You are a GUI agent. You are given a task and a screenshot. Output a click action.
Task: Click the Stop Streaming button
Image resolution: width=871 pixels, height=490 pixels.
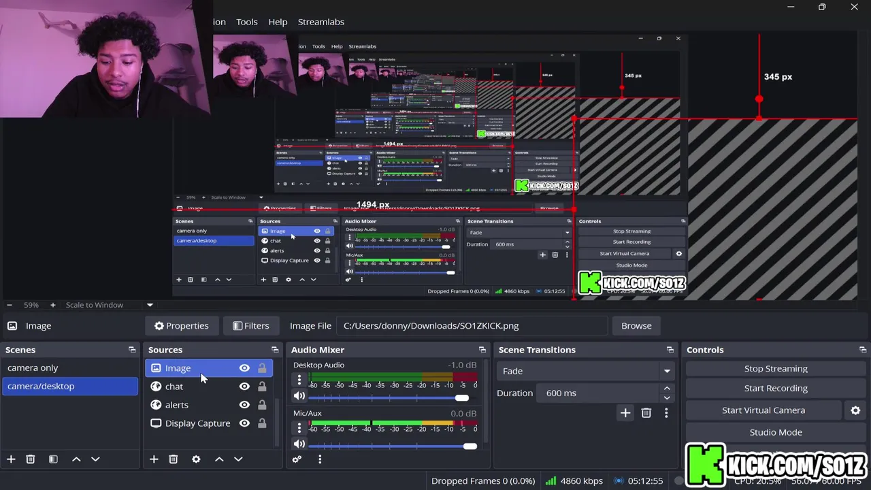pos(776,368)
